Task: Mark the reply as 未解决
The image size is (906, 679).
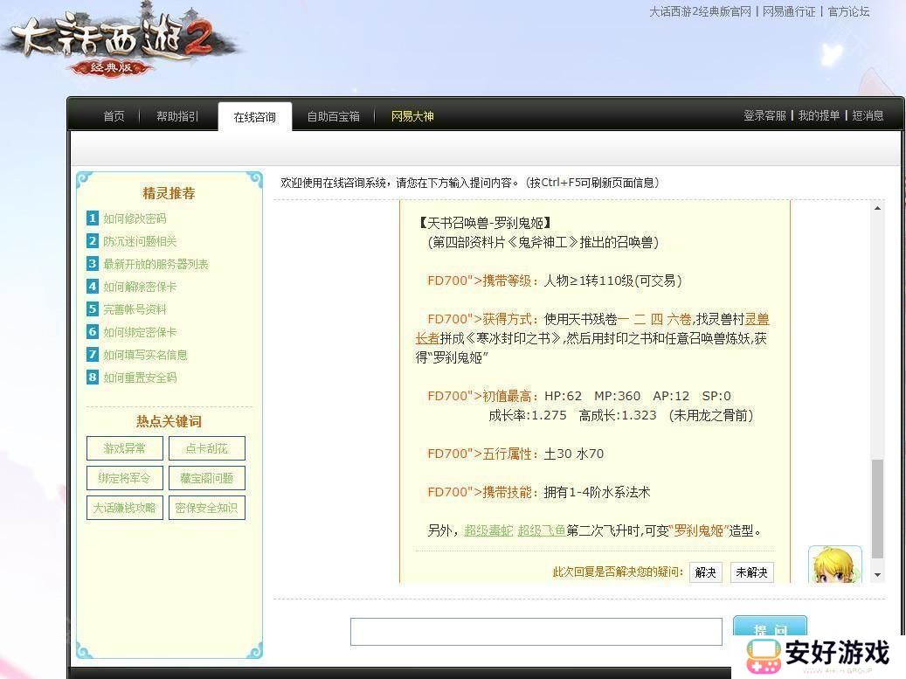Action: (751, 572)
